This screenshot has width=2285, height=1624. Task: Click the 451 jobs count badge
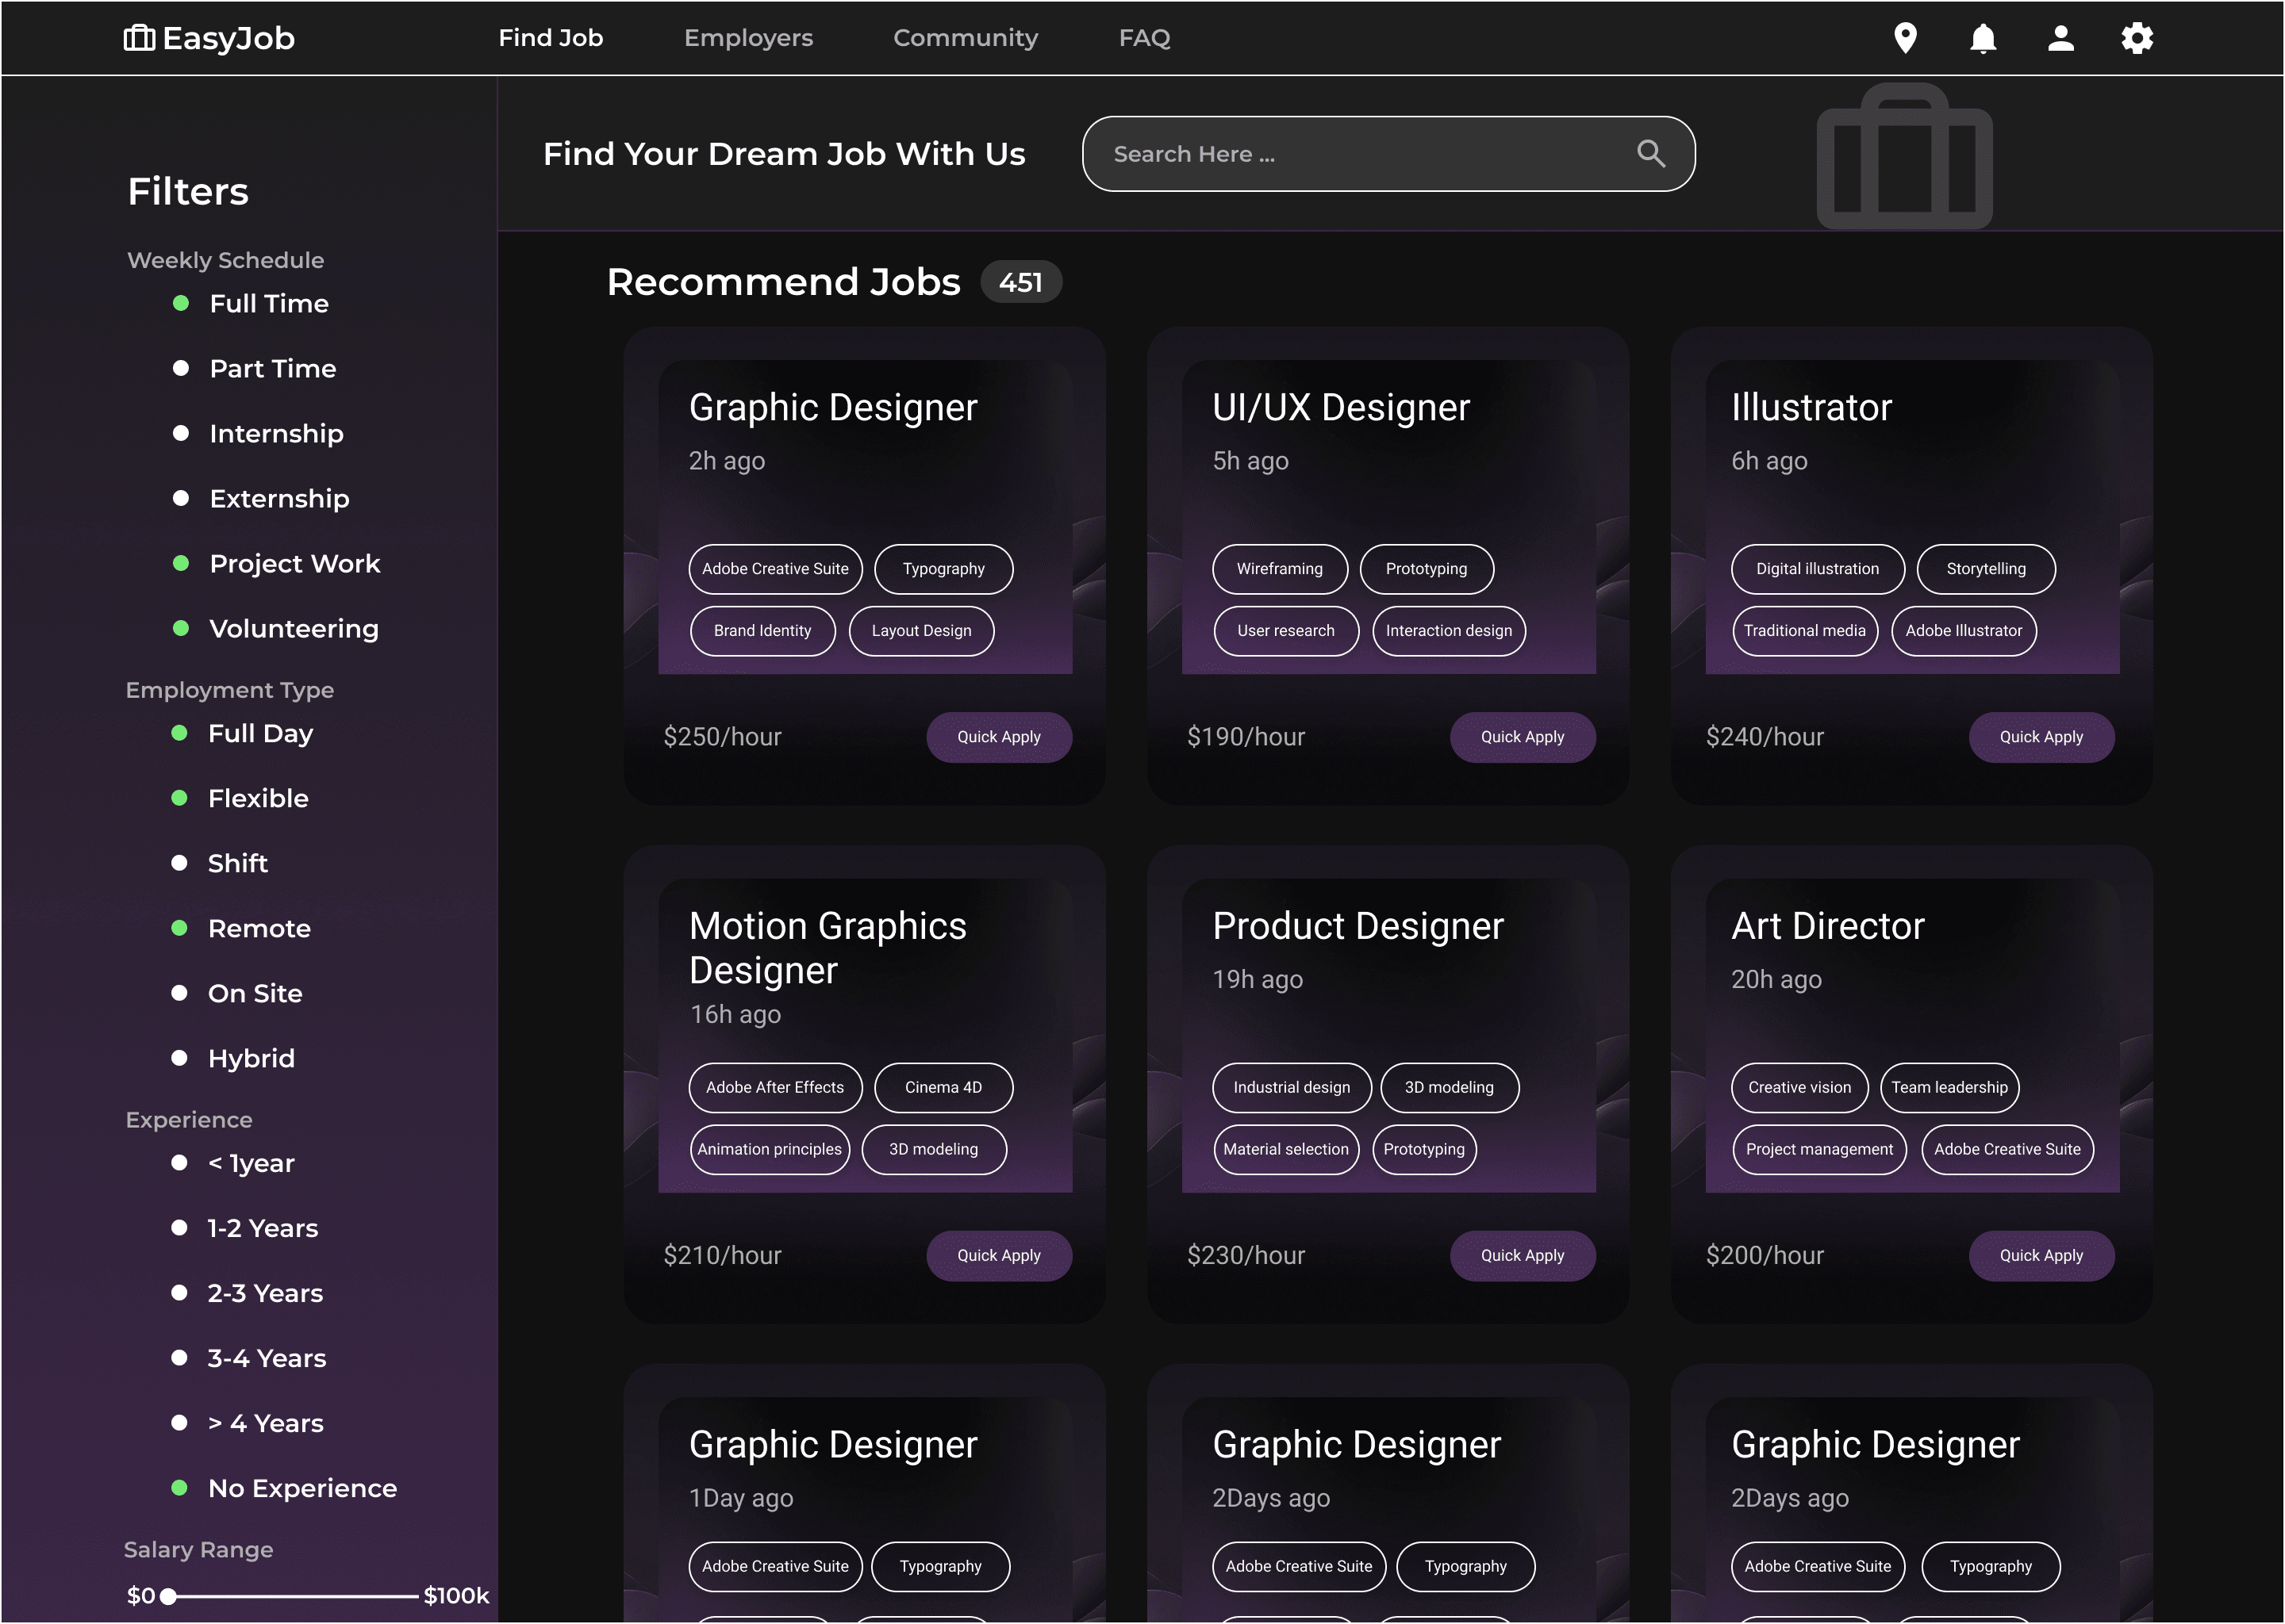coord(1020,282)
